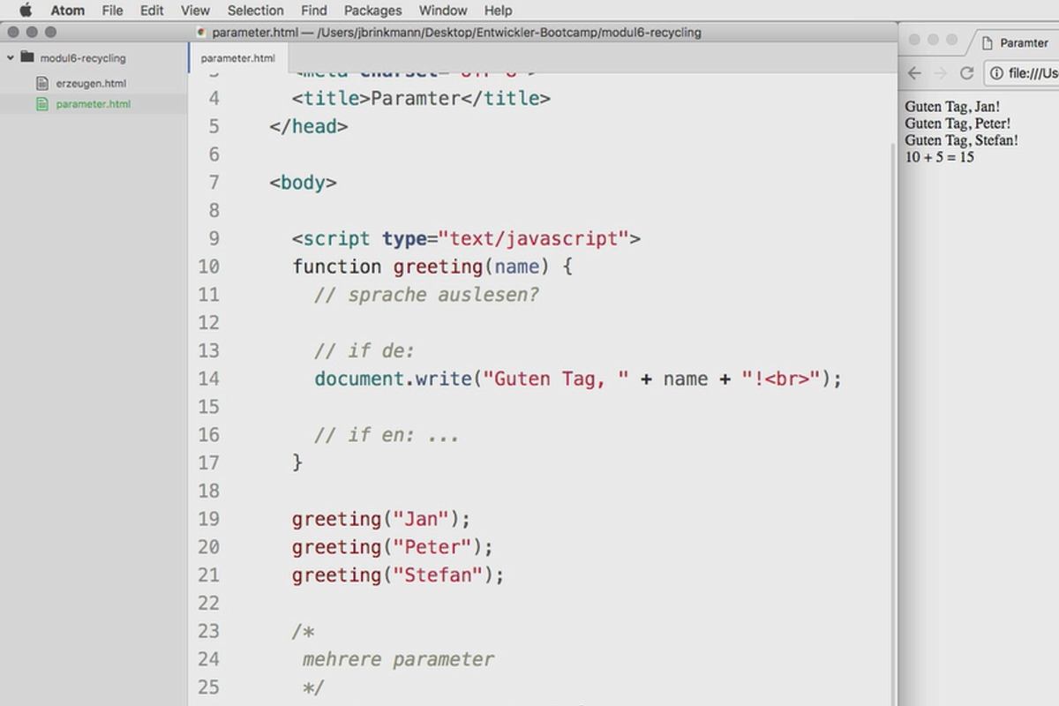1059x706 pixels.
Task: Click the comment 'sprache auslesen?'
Action: pyautogui.click(x=426, y=295)
